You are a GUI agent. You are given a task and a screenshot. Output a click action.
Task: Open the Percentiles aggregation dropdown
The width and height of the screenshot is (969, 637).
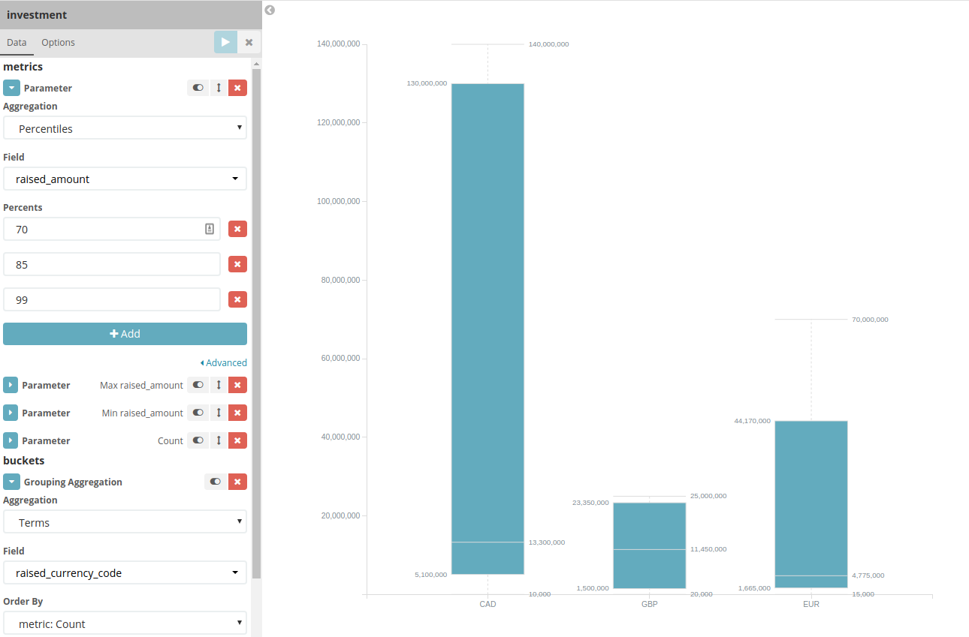click(x=125, y=128)
